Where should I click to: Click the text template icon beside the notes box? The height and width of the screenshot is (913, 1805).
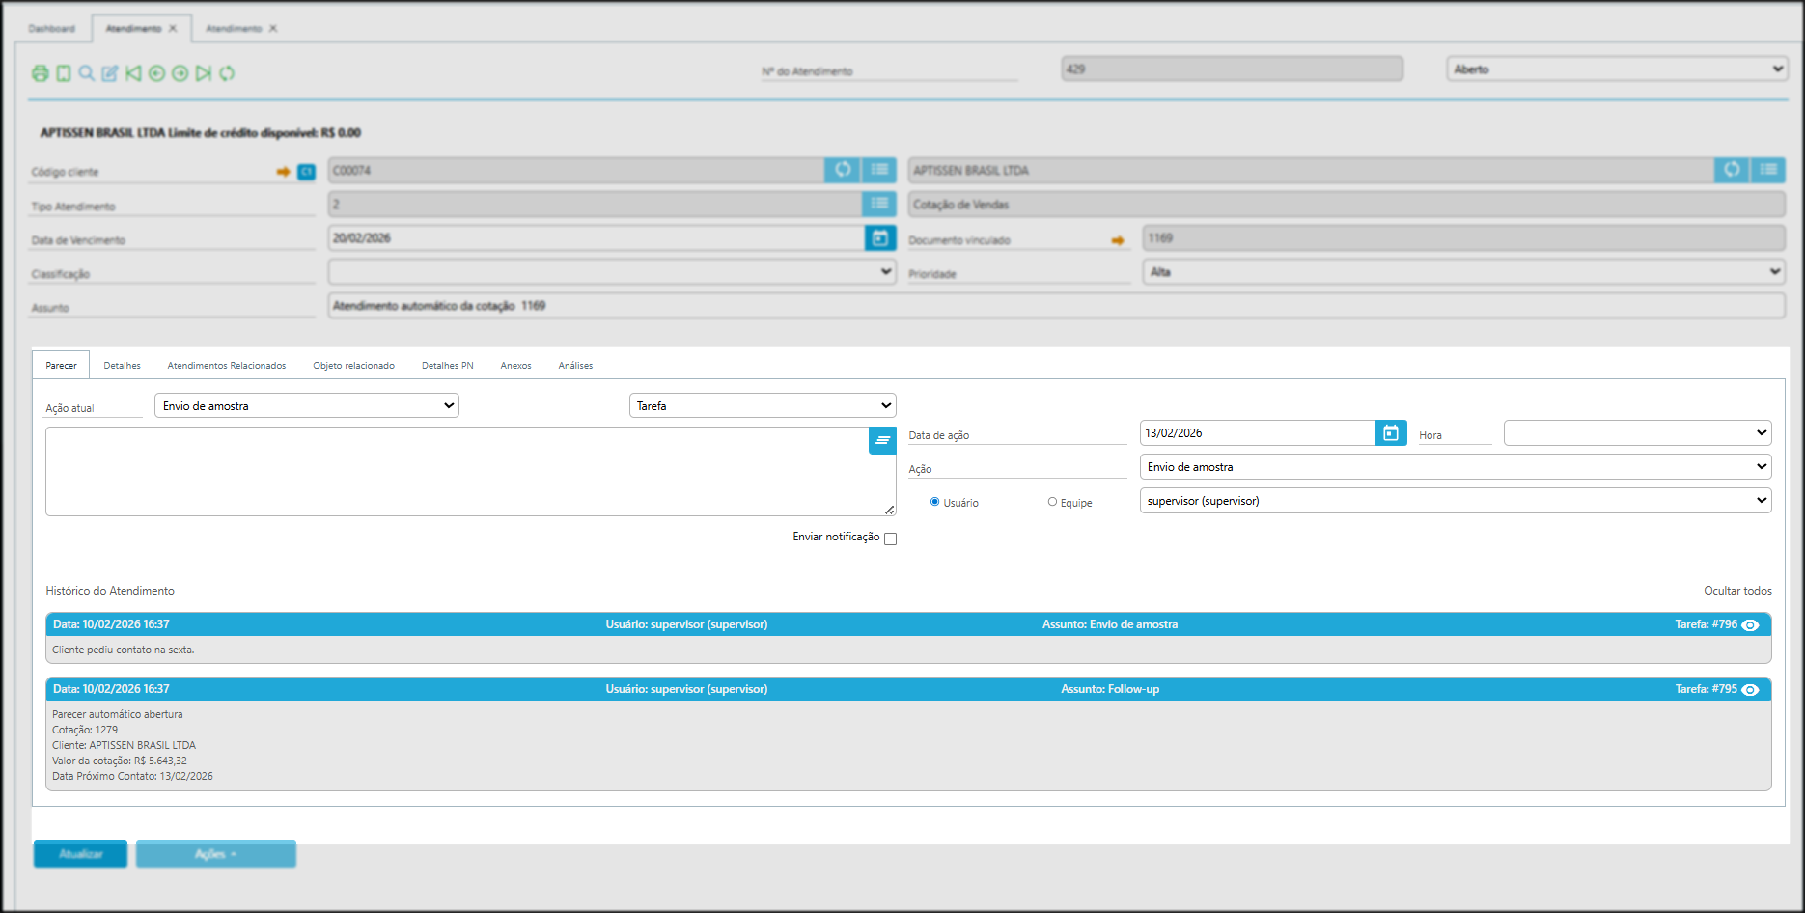[882, 440]
